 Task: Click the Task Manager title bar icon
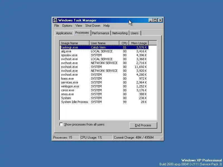(55, 20)
